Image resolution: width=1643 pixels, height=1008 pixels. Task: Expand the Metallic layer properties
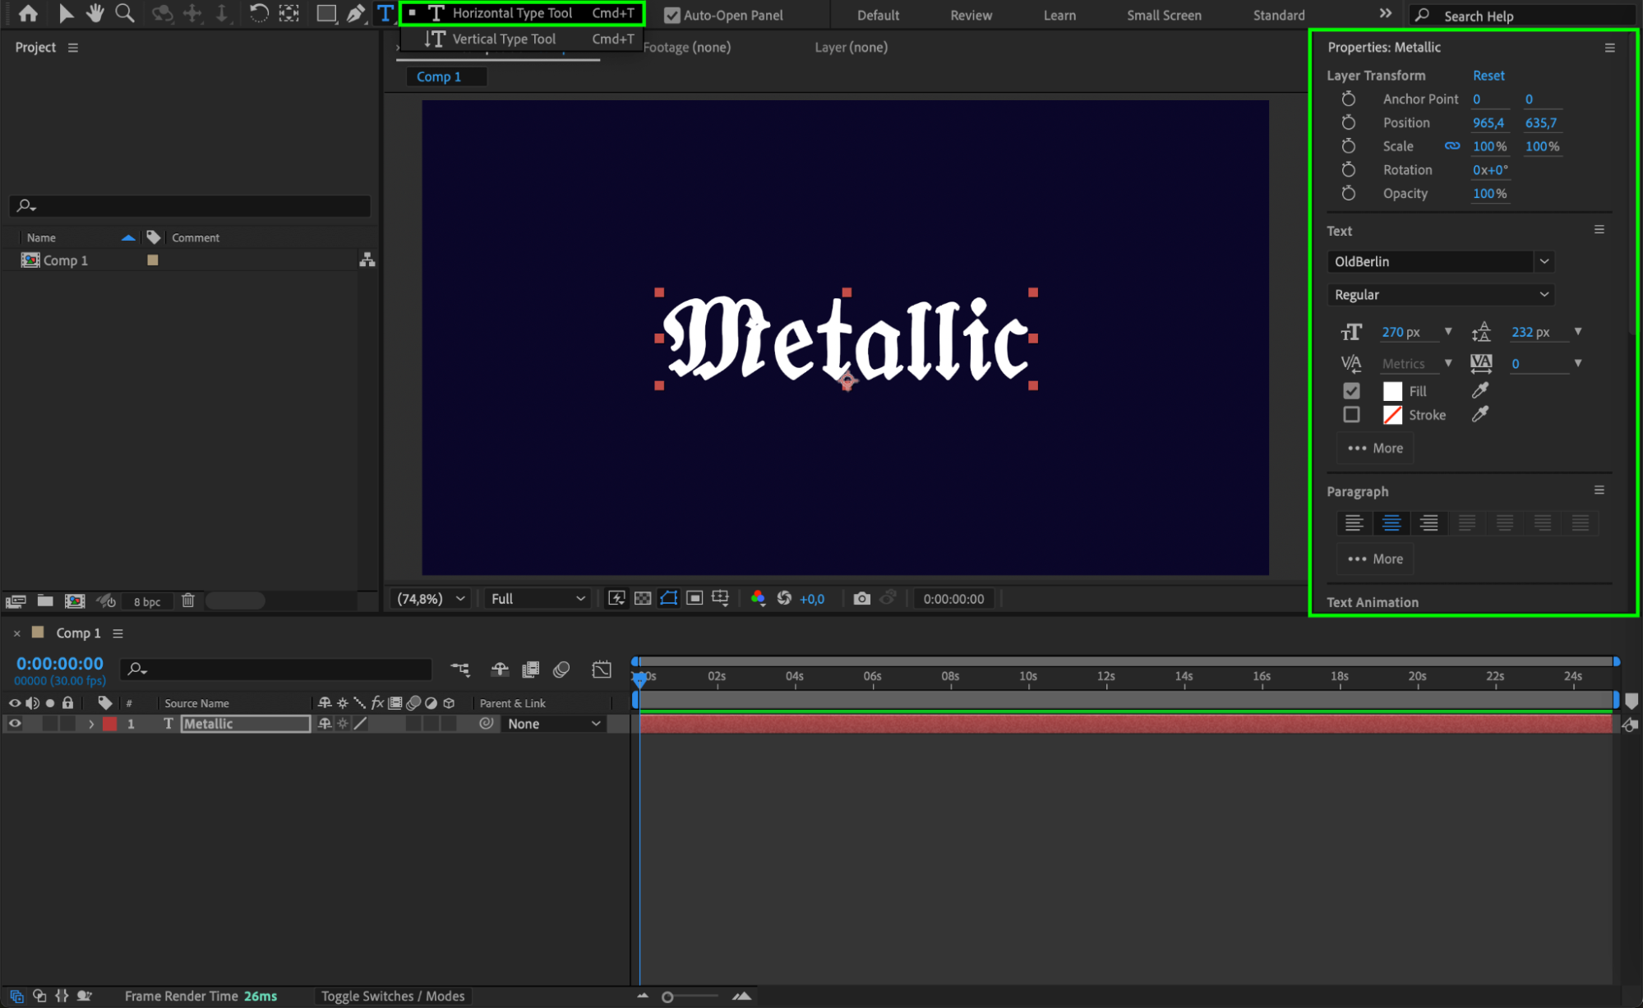91,724
